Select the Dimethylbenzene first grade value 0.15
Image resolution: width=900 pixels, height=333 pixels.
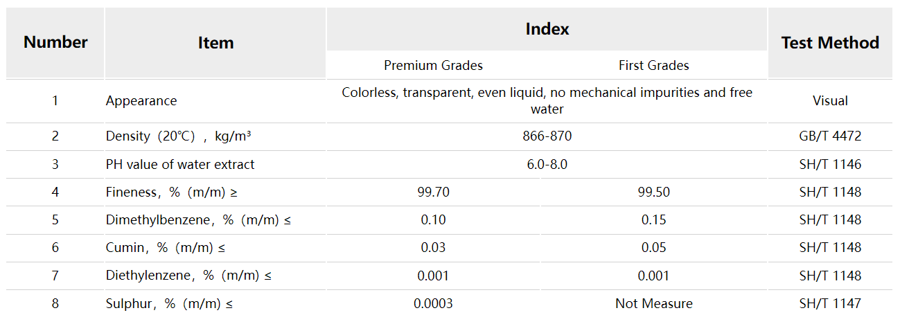point(653,220)
